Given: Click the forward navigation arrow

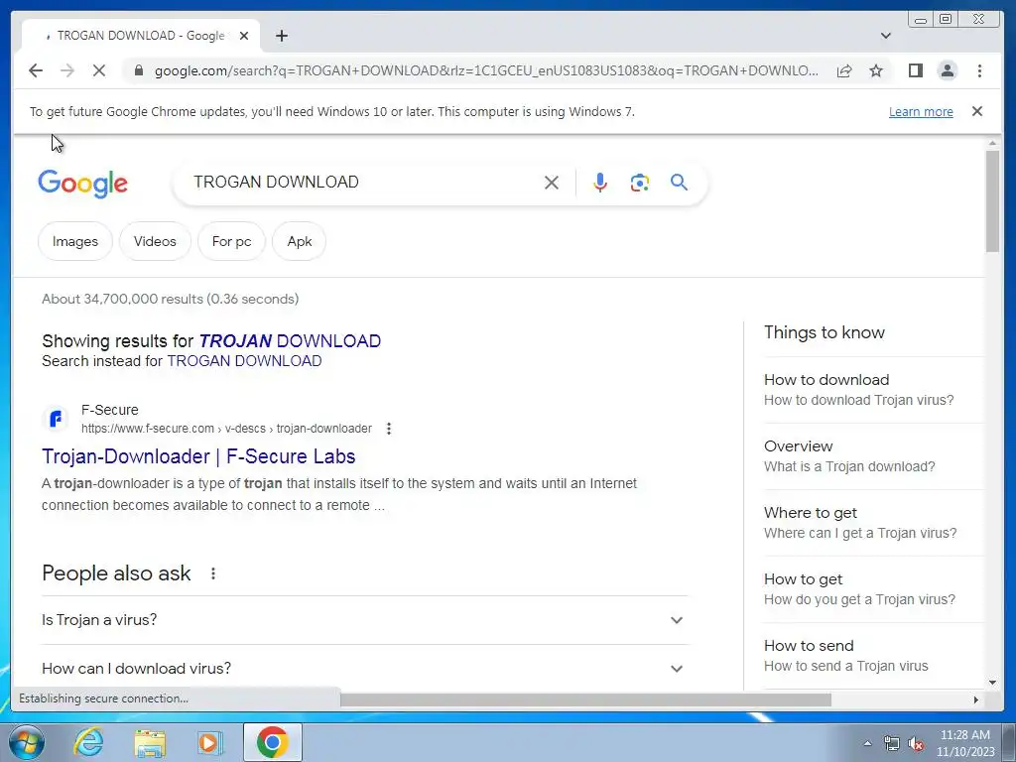Looking at the screenshot, I should click(x=67, y=70).
